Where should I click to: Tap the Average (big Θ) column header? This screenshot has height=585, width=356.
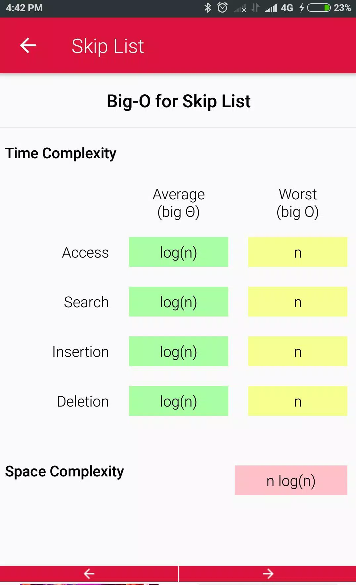pyautogui.click(x=178, y=203)
